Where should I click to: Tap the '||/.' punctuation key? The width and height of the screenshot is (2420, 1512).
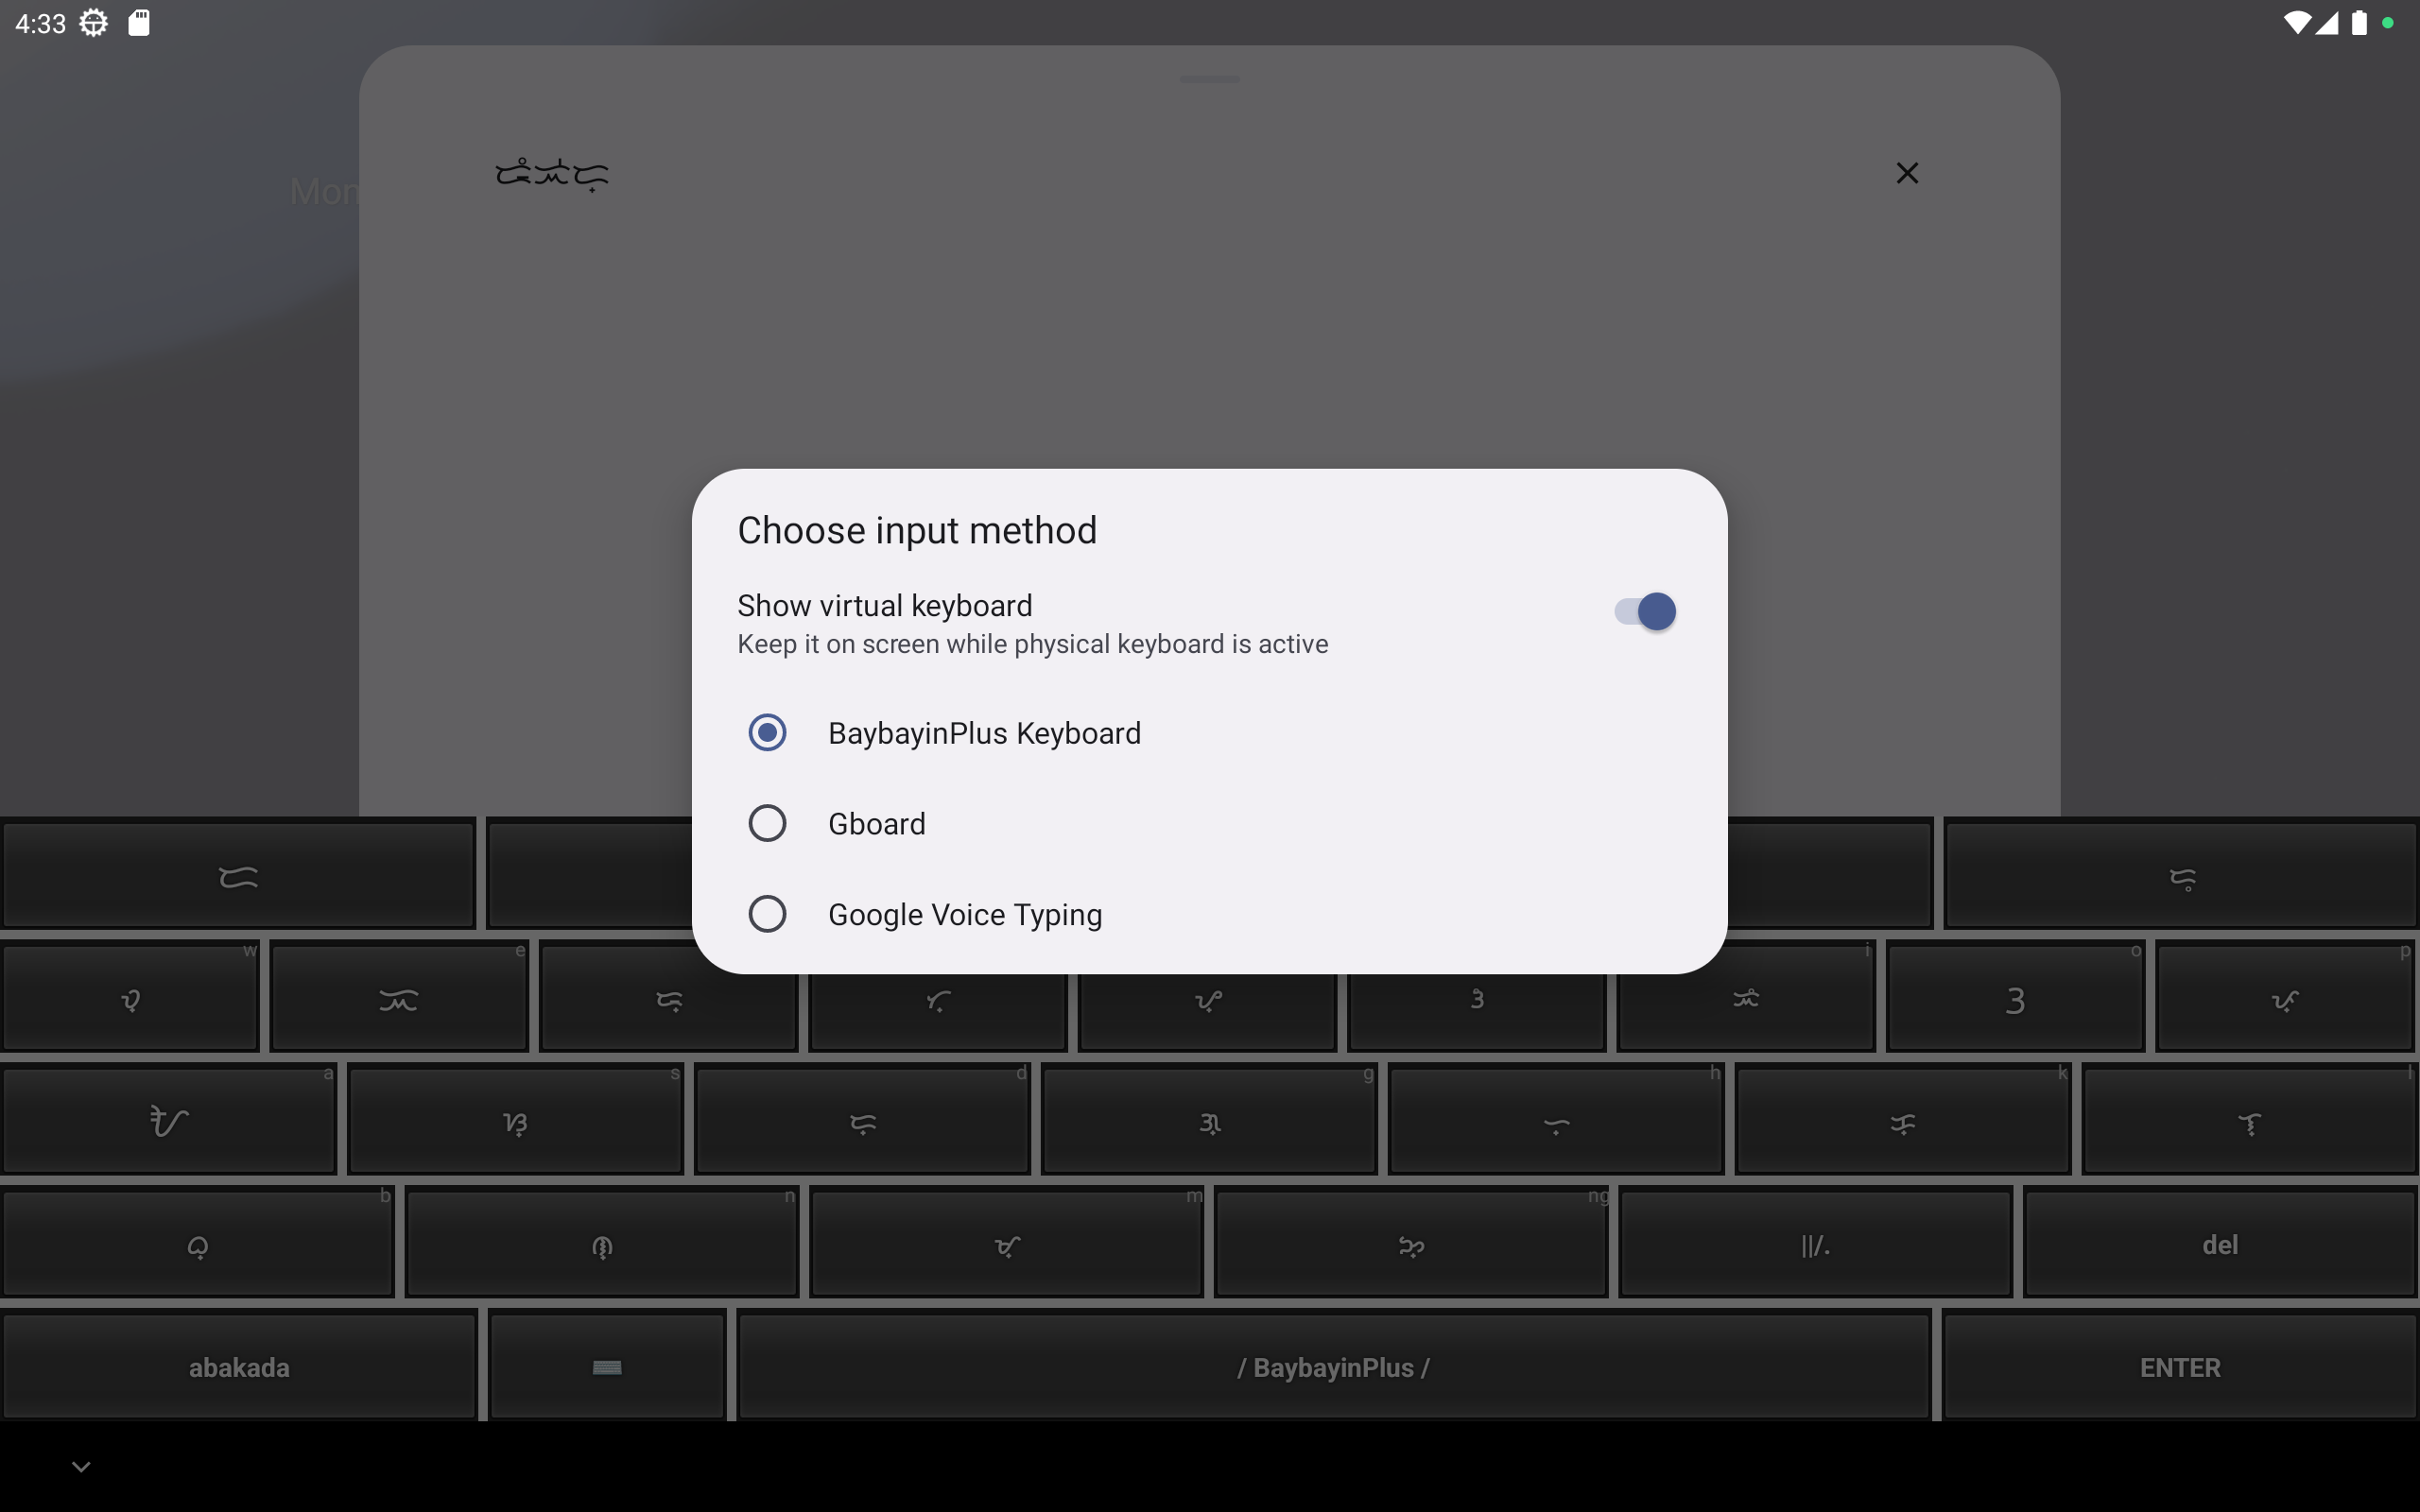click(x=1815, y=1242)
